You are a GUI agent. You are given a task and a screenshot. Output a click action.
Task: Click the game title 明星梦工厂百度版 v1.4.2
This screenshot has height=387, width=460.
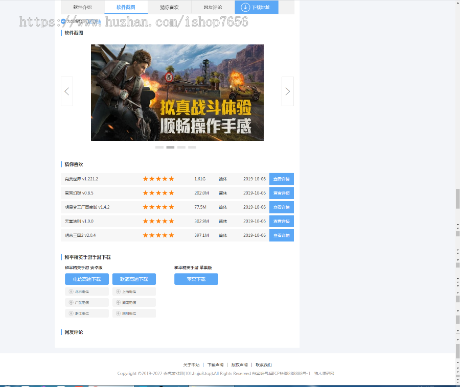87,207
